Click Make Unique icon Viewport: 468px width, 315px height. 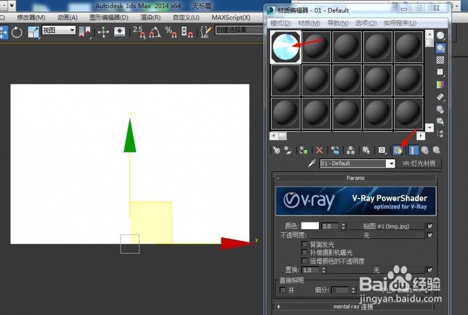coord(350,150)
